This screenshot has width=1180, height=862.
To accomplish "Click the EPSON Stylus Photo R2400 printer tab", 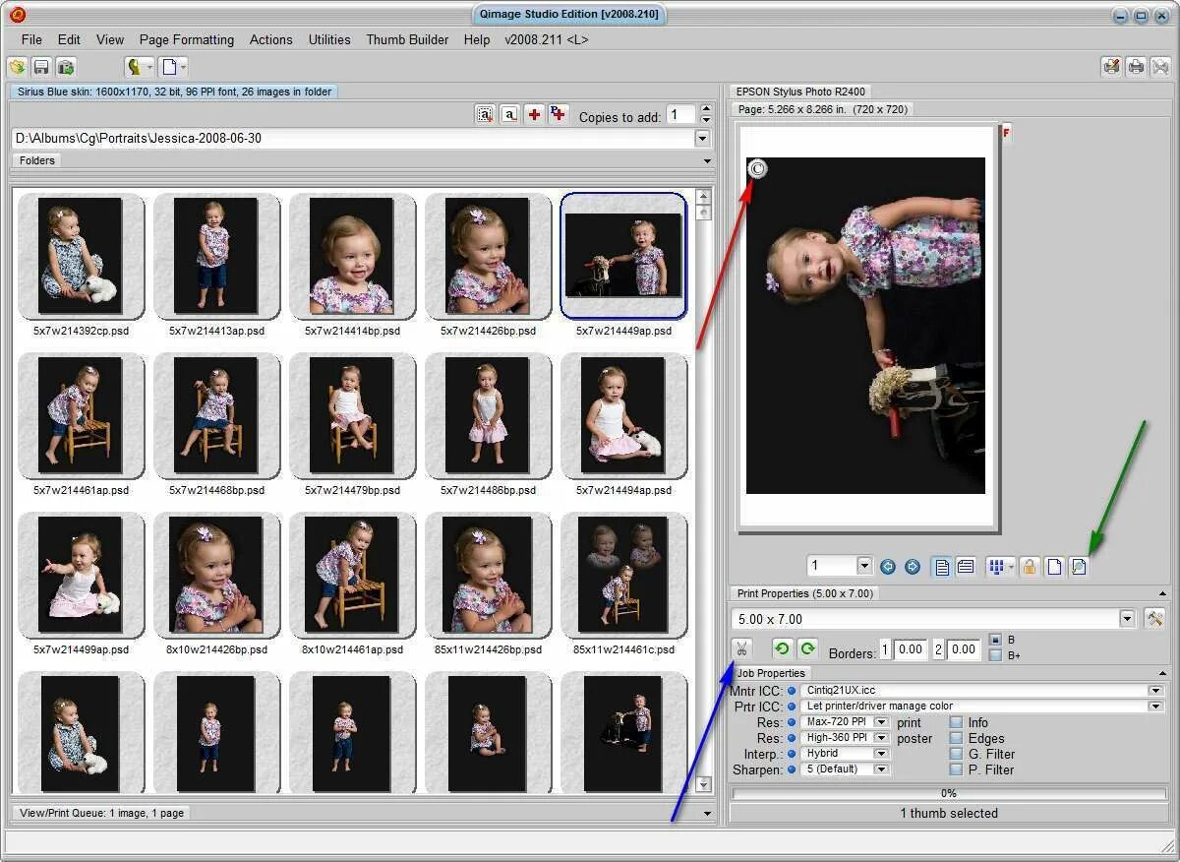I will pyautogui.click(x=799, y=92).
